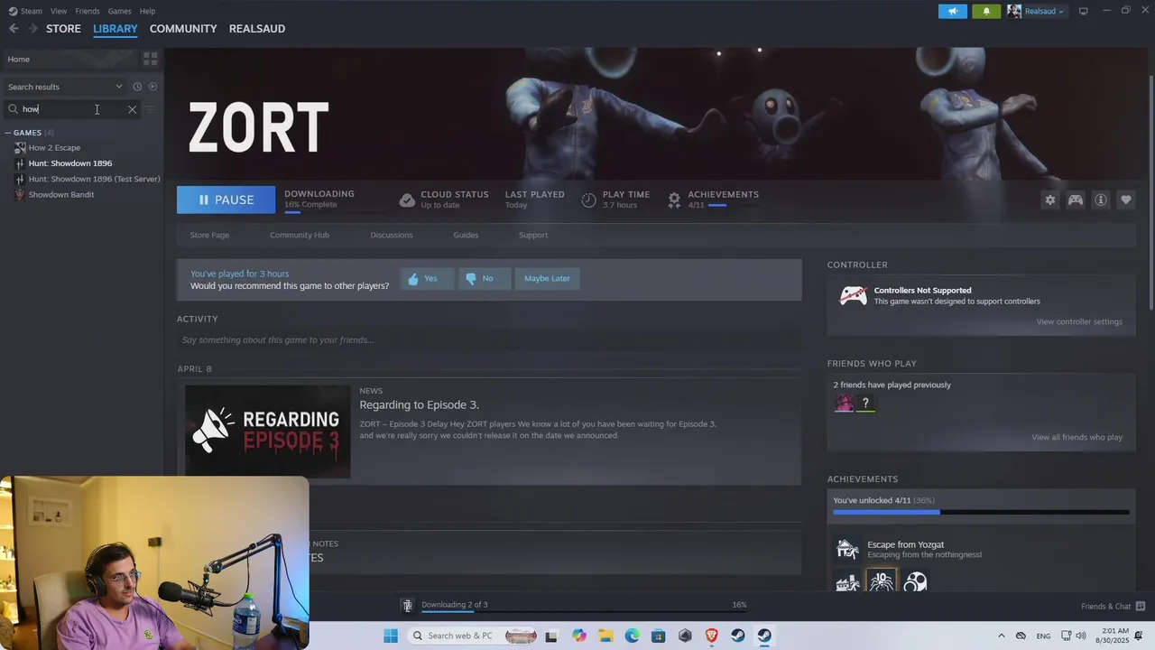Open the REALSAUD profile tab
1155x650 pixels.
coord(257,29)
